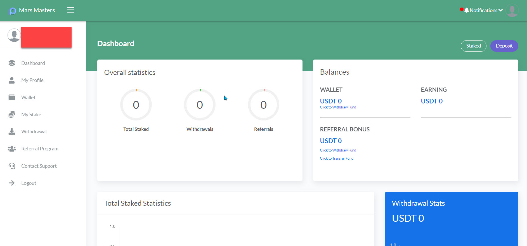Toggle the hamburger sidebar menu
Viewport: 527px width, 246px height.
70,10
